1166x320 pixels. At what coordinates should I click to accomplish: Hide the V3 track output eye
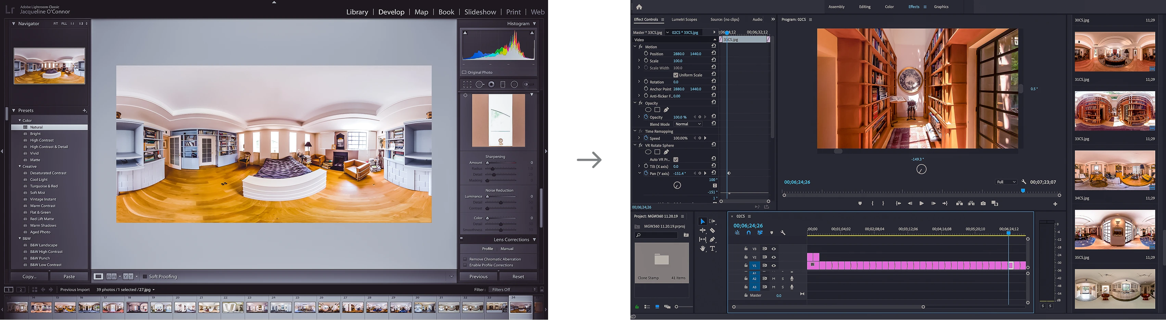774,249
